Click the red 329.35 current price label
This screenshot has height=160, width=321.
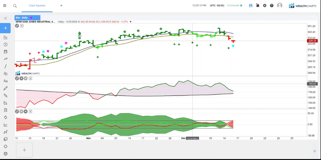coord(312,41)
